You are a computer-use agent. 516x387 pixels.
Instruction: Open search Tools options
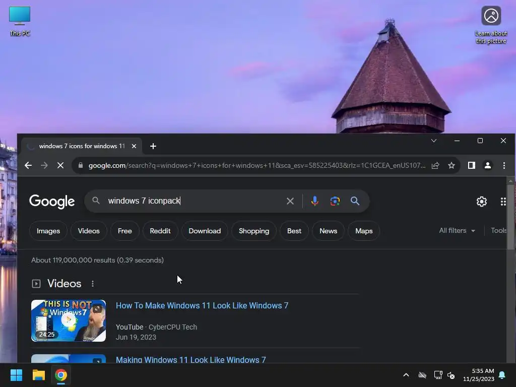coord(498,231)
